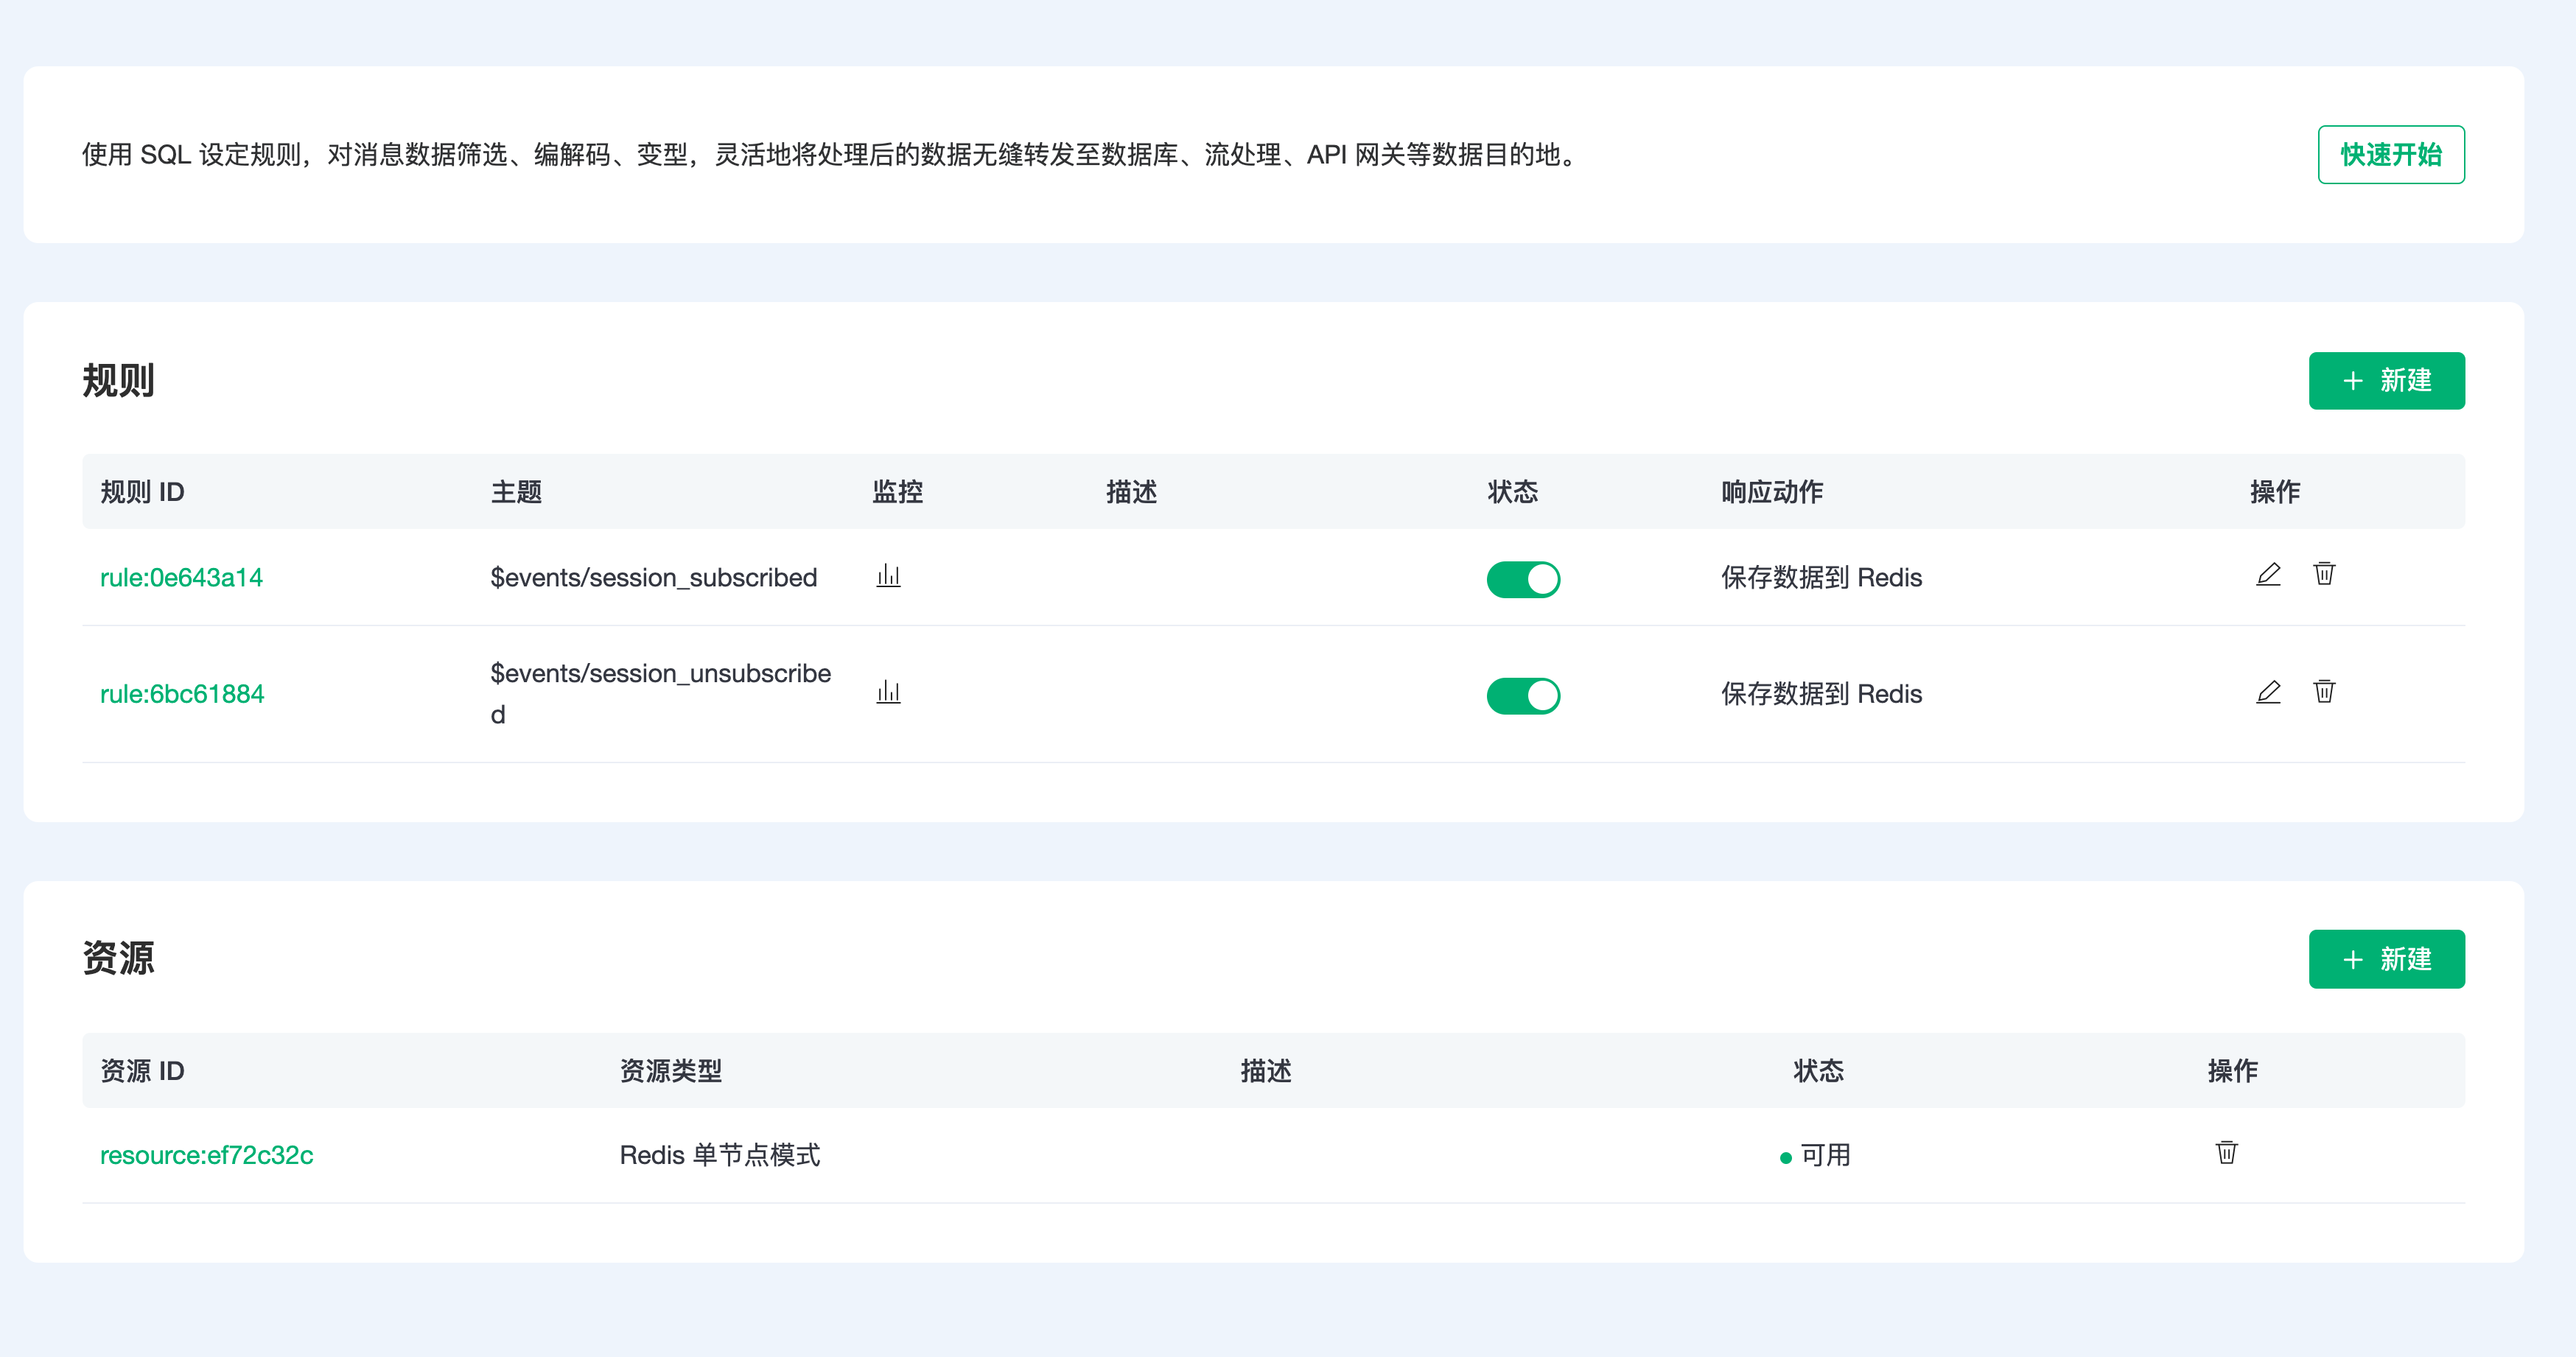Create a new rule with 新建 button

(2386, 381)
